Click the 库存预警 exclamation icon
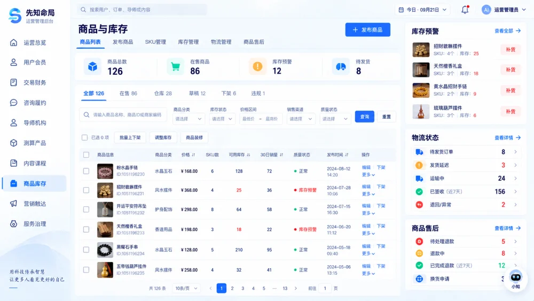 (258, 66)
